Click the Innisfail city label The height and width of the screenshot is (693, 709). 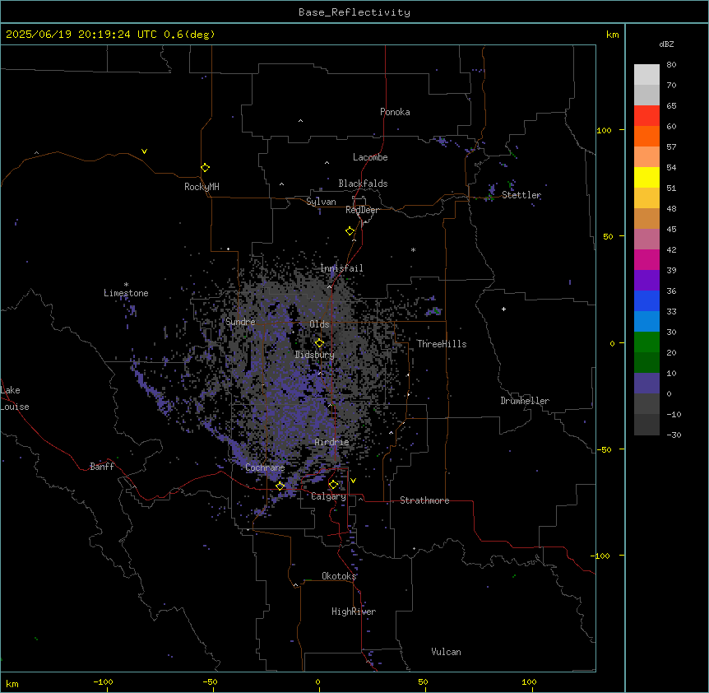341,268
